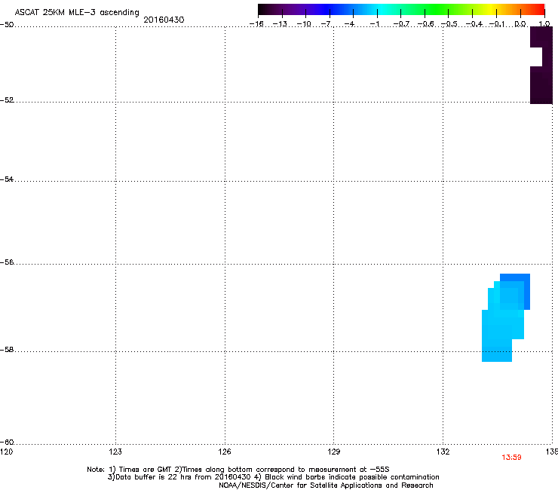
Task: Click the title "ASCAT 25KM MLE-3 ascending"
Action: (x=77, y=12)
